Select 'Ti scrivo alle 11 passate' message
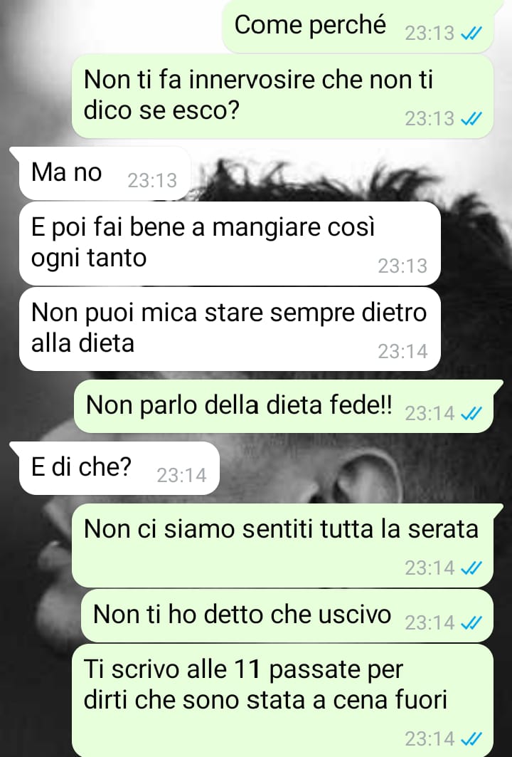Screen dimensions: 512x757 click(x=282, y=701)
